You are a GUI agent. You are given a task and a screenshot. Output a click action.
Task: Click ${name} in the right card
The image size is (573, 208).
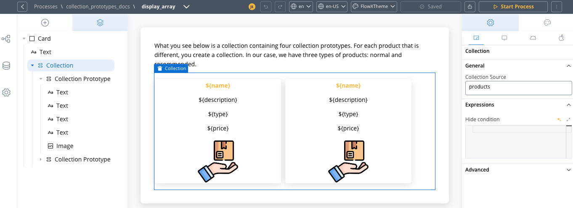[348, 86]
